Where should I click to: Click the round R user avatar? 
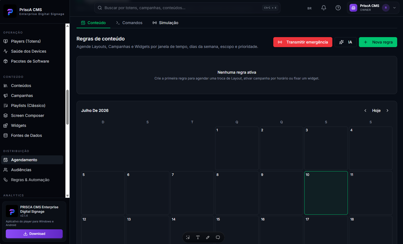(x=386, y=8)
